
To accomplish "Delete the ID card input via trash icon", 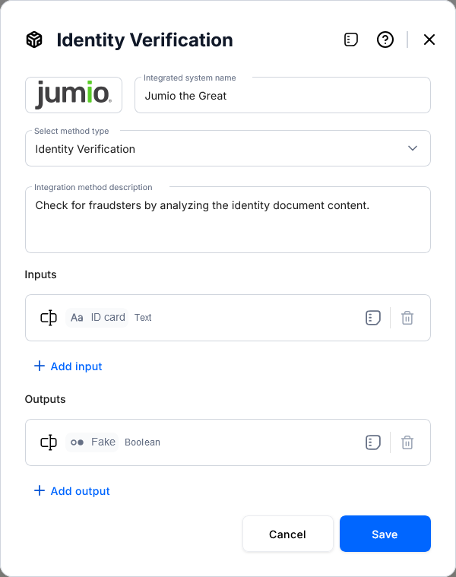I will pyautogui.click(x=407, y=318).
